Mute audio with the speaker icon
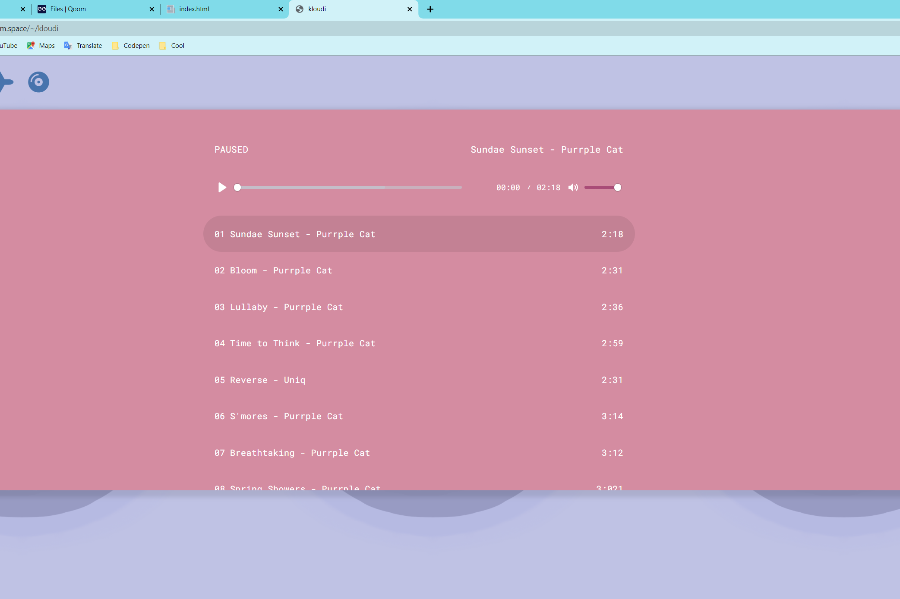The image size is (900, 599). click(x=573, y=188)
